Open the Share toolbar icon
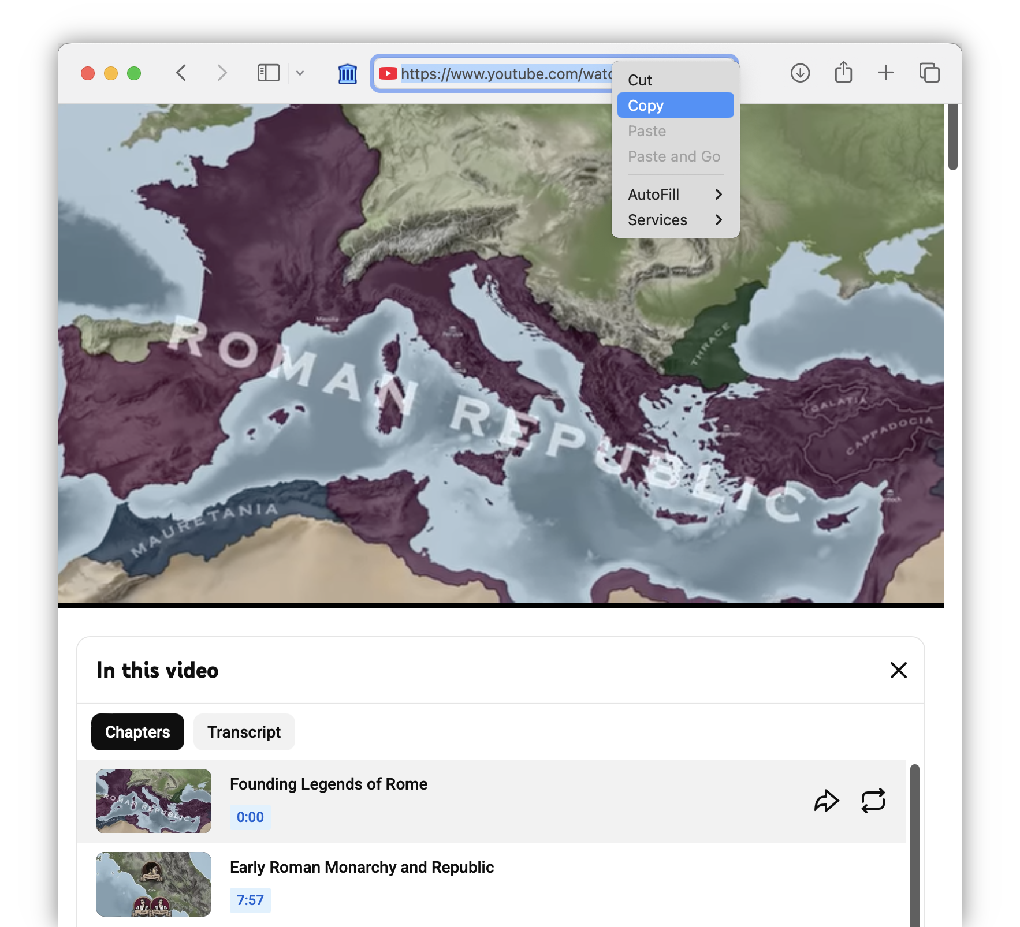This screenshot has height=927, width=1020. (x=843, y=72)
